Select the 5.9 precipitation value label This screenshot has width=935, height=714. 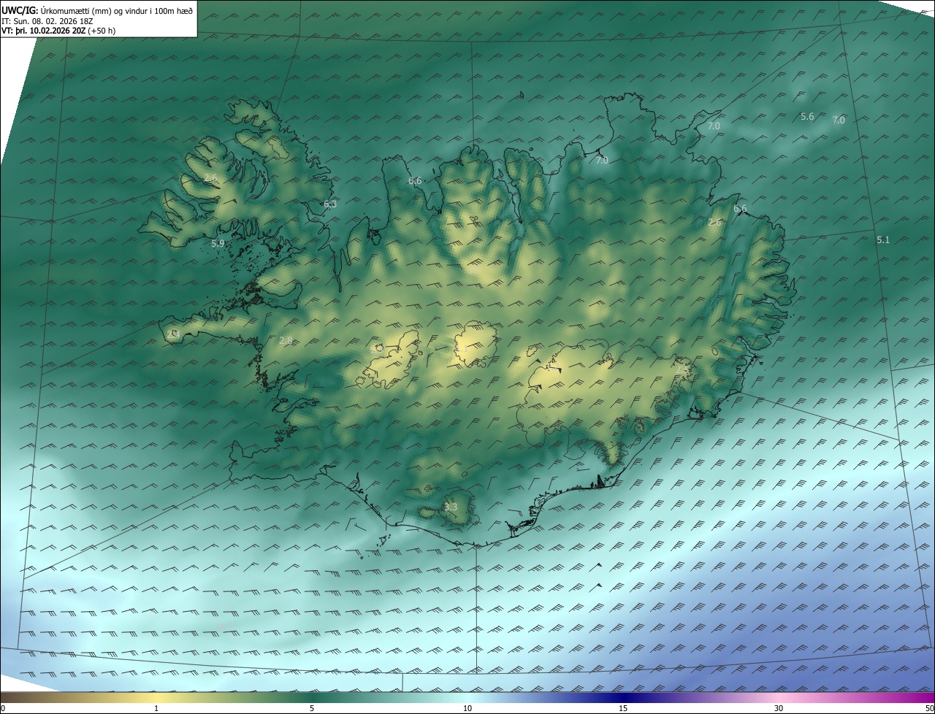pyautogui.click(x=218, y=243)
